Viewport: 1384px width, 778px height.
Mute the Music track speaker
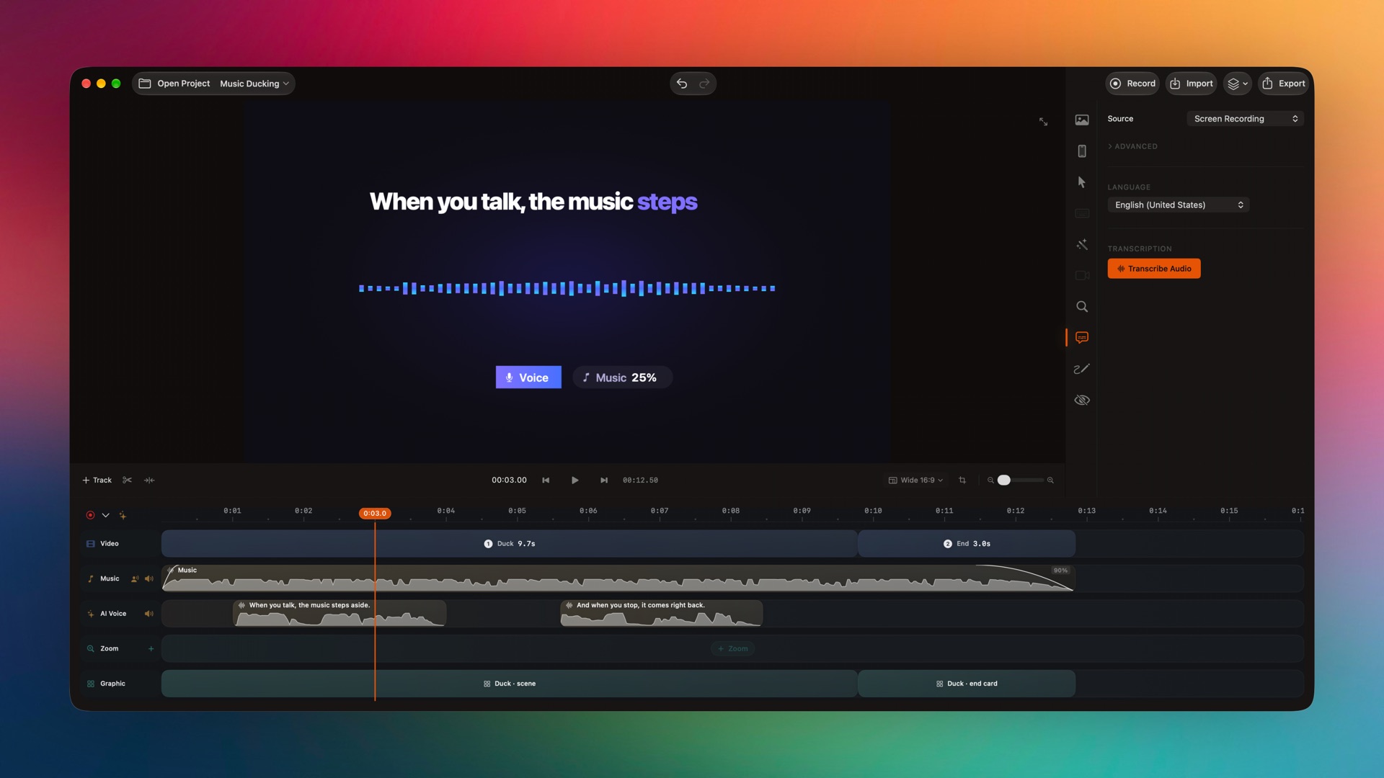pos(149,578)
